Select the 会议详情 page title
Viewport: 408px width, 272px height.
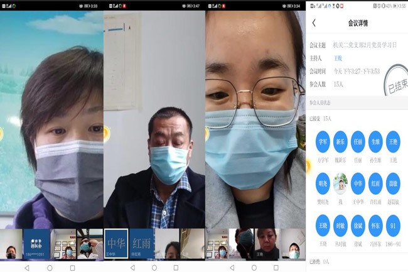(x=358, y=23)
